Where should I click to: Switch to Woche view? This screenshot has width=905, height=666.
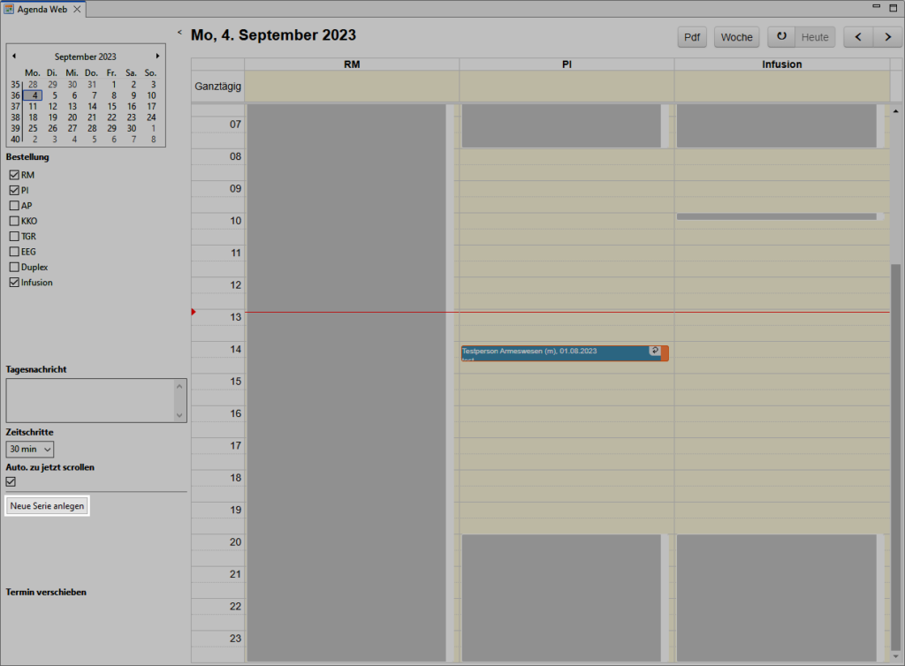(736, 37)
